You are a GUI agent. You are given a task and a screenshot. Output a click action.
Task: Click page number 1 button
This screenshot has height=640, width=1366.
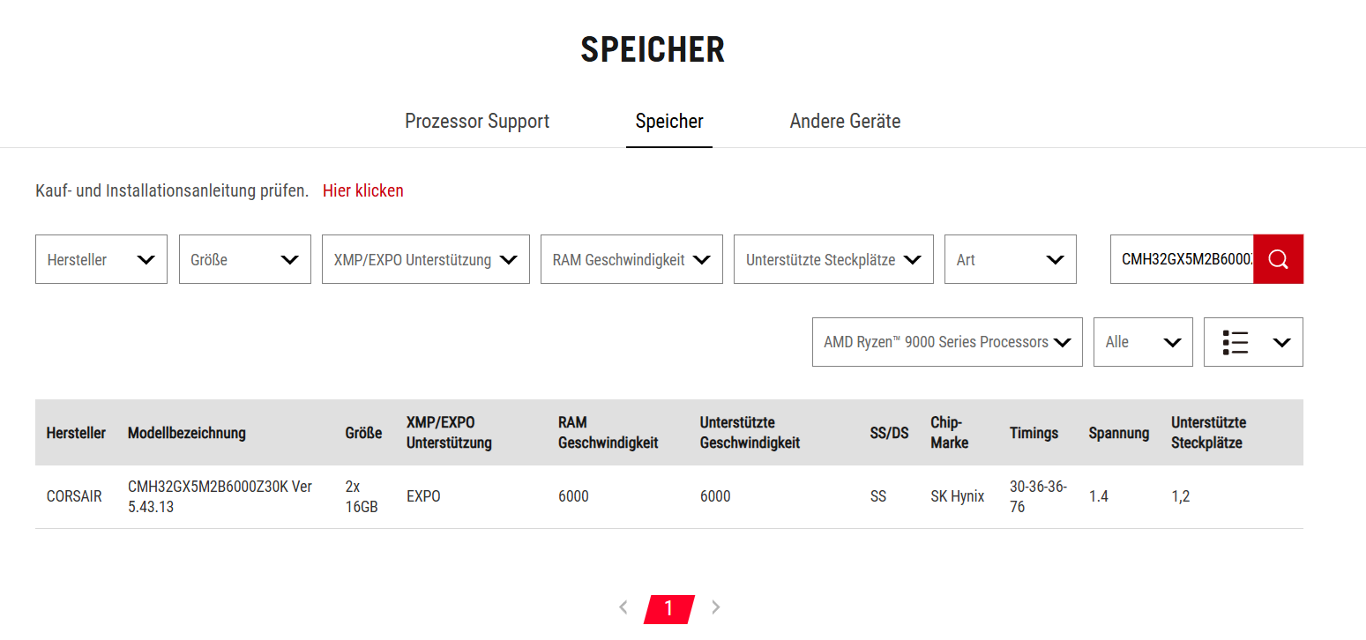pos(668,608)
